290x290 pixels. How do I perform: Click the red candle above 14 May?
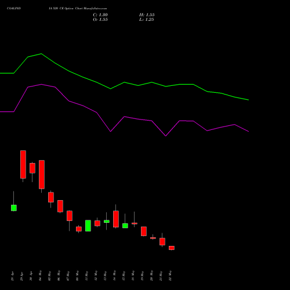116,219
